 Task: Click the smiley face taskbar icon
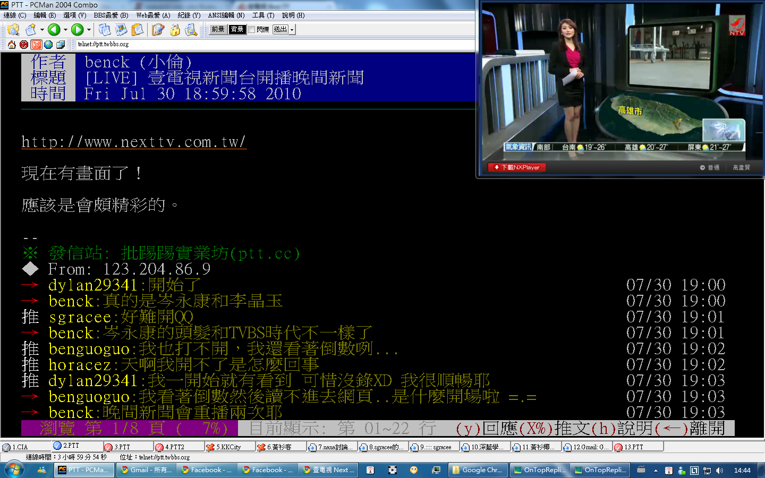pyautogui.click(x=414, y=470)
